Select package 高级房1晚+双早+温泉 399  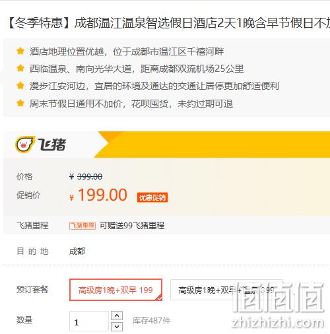[x=226, y=290]
